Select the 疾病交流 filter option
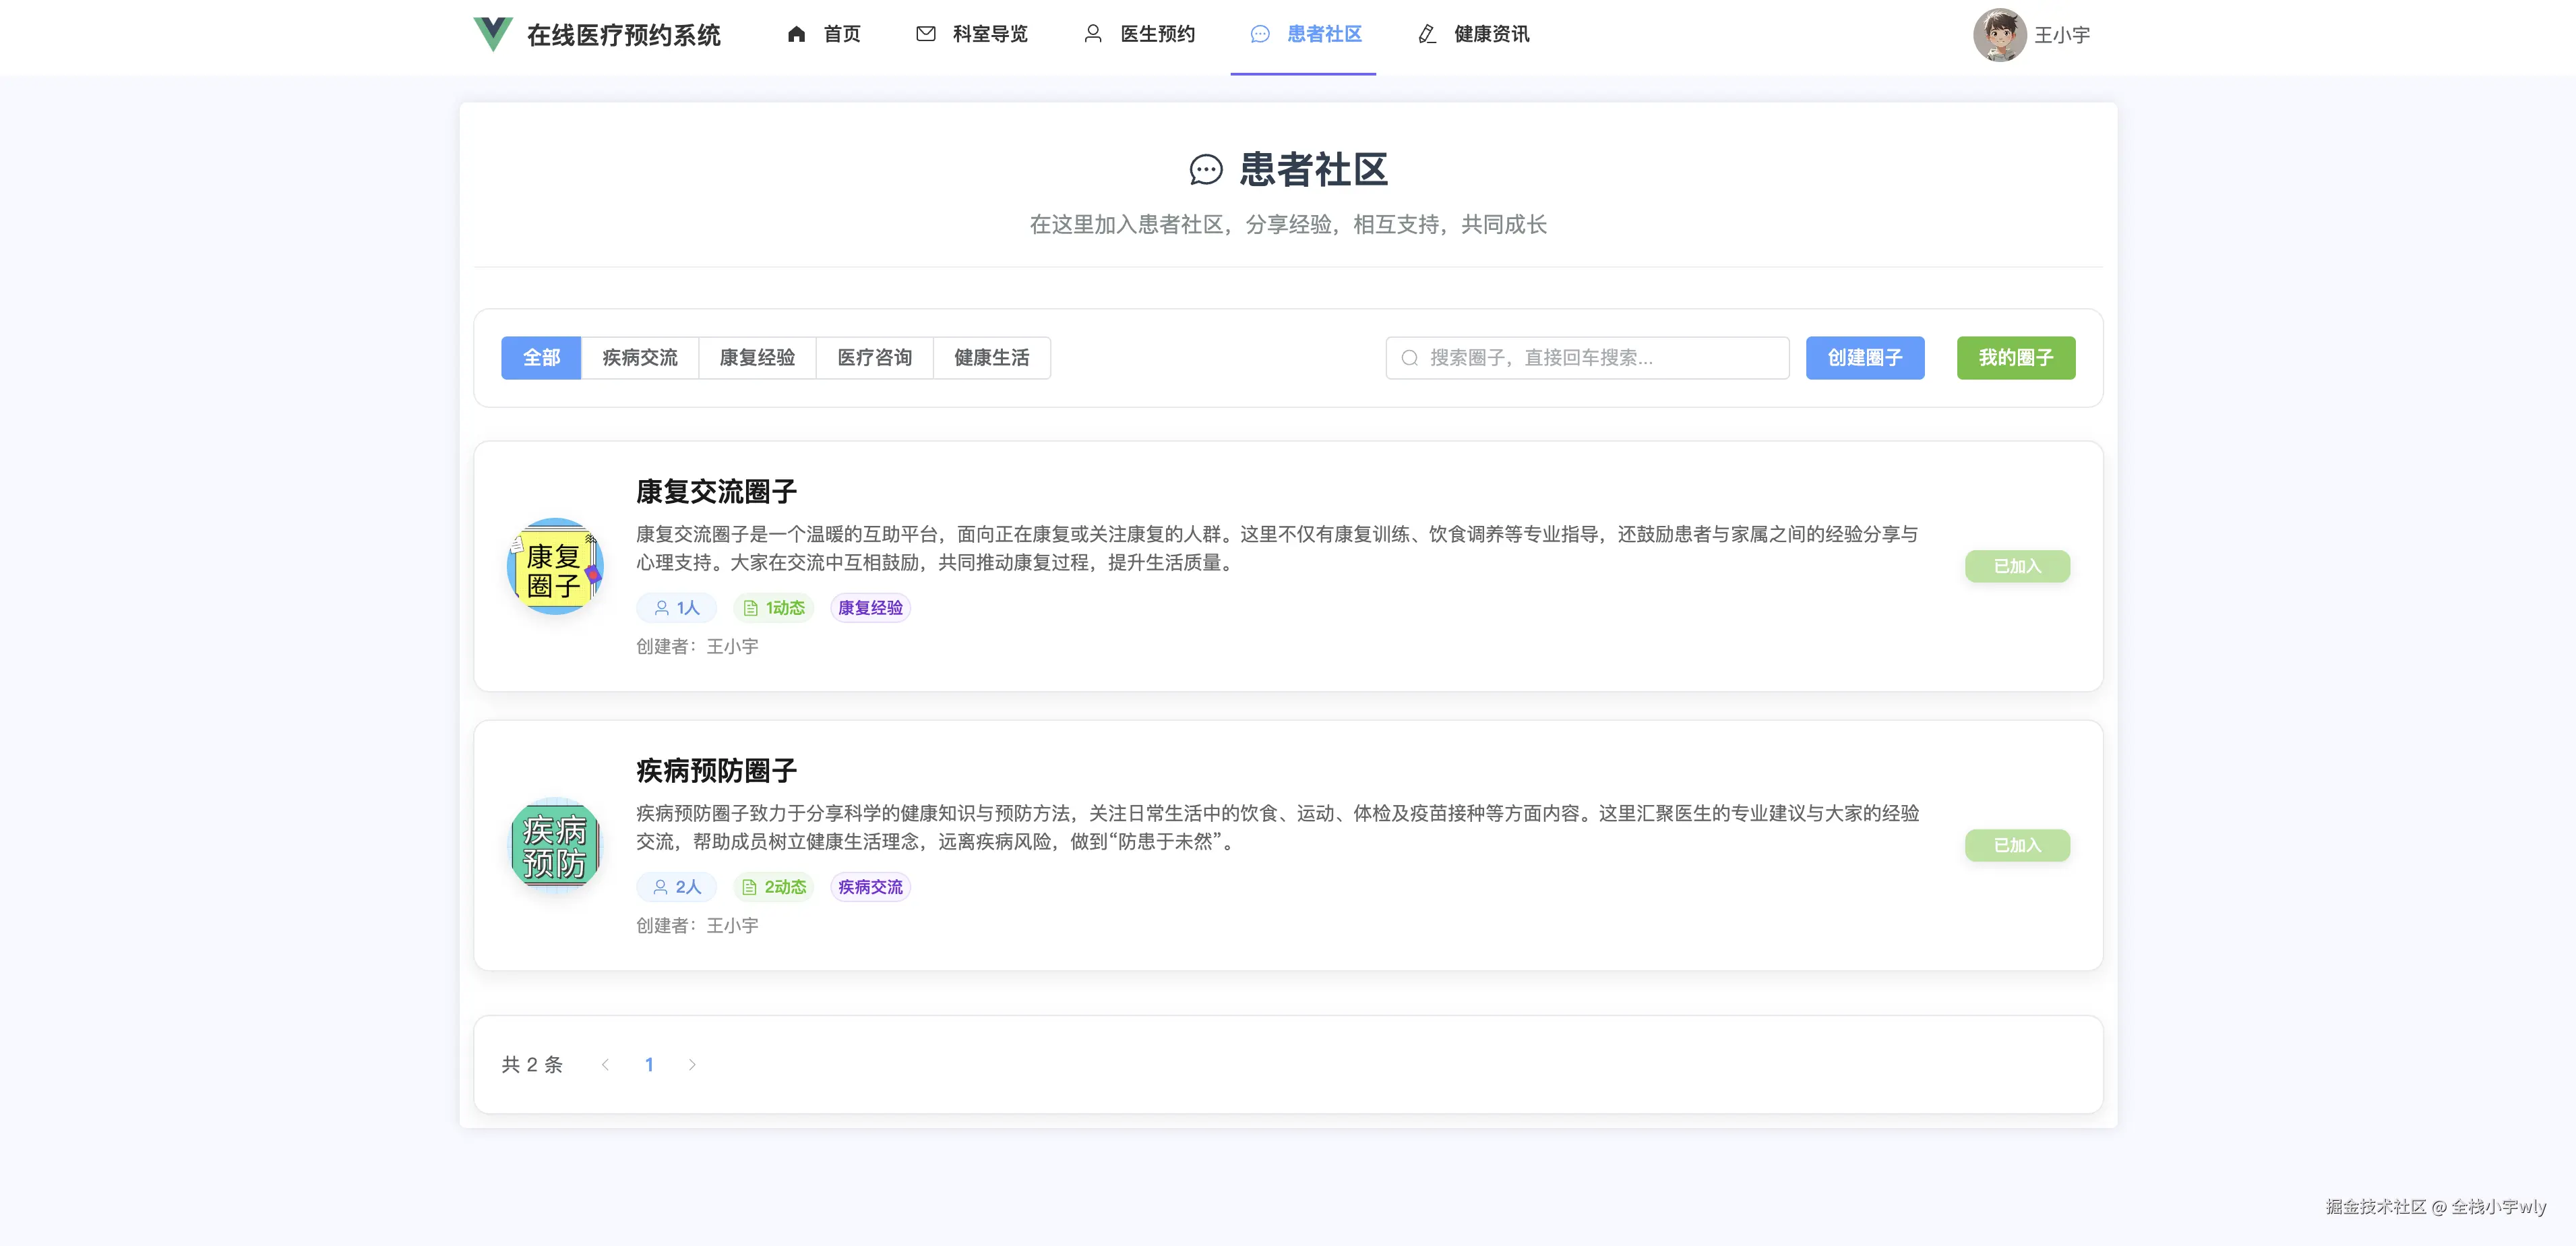2576x1246 pixels. [639, 357]
